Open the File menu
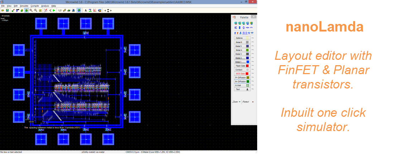The height and width of the screenshot is (154, 394). pyautogui.click(x=3, y=6)
